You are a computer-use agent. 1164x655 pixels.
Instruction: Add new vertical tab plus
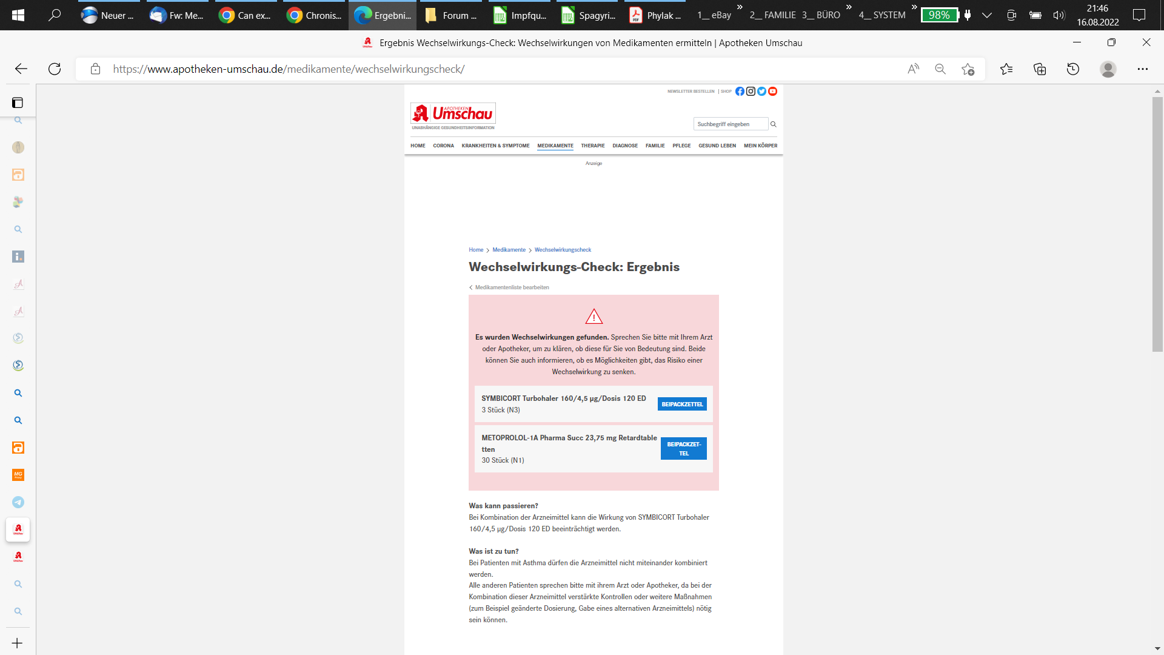[18, 643]
